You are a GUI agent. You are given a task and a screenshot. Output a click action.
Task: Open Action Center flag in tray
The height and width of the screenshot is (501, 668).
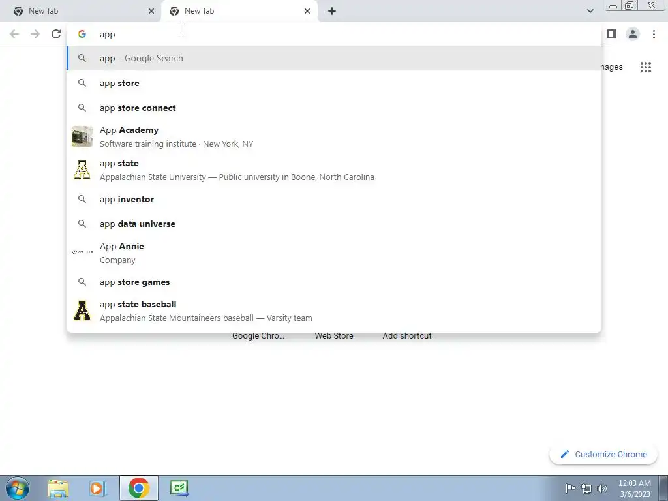(570, 488)
